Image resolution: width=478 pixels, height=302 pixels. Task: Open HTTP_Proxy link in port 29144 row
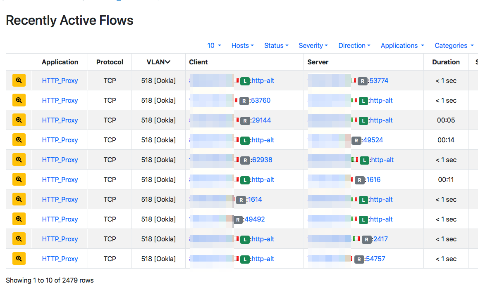tap(60, 120)
